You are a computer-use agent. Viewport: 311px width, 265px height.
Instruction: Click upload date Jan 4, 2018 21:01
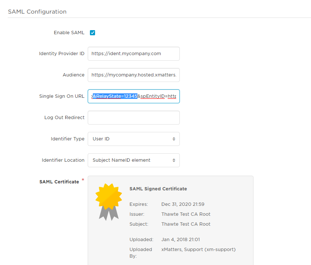point(181,240)
